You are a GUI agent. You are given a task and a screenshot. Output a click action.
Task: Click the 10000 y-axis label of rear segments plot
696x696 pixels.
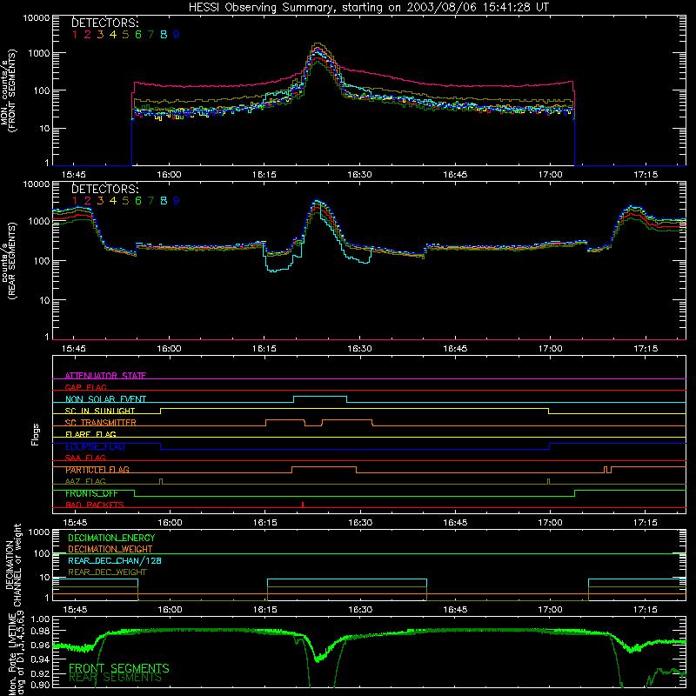tap(37, 184)
